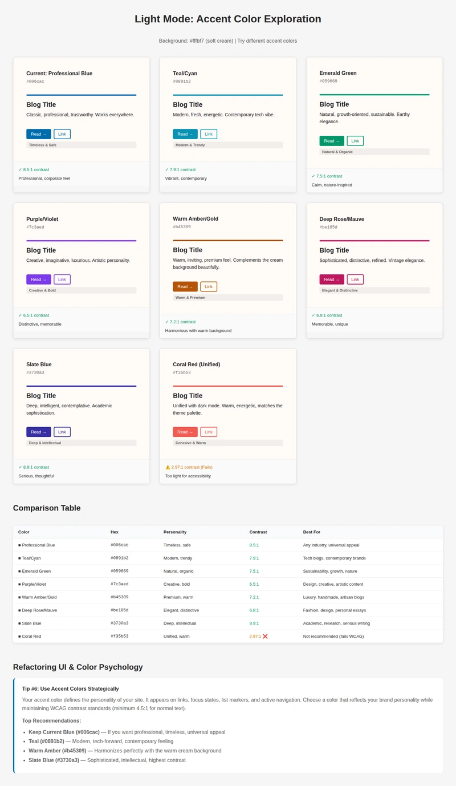Click the warning icon on the Coral Red card
The width and height of the screenshot is (456, 786).
tap(166, 467)
